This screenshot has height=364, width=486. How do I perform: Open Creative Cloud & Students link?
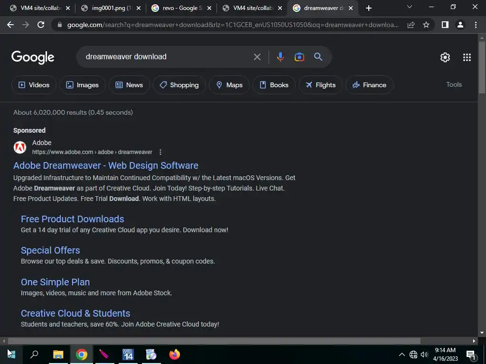[x=75, y=313]
